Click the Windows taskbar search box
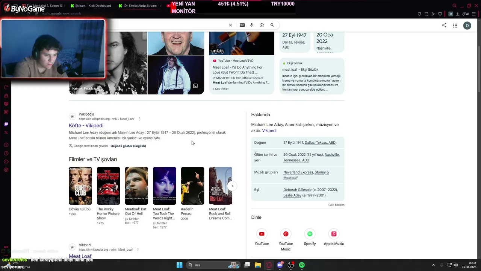 click(x=214, y=265)
